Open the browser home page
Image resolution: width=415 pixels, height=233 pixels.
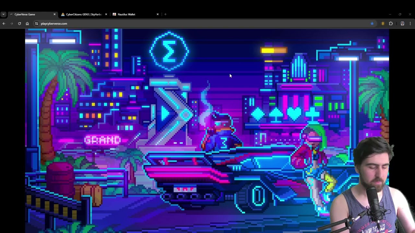(27, 24)
